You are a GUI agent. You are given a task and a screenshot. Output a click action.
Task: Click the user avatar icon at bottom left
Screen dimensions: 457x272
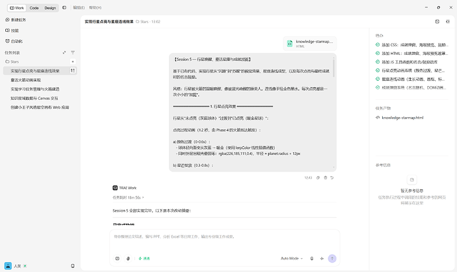click(x=8, y=265)
